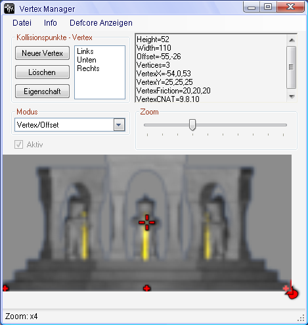Click the Defcore Anzeigen menu item
The image size is (308, 325).
tap(101, 23)
